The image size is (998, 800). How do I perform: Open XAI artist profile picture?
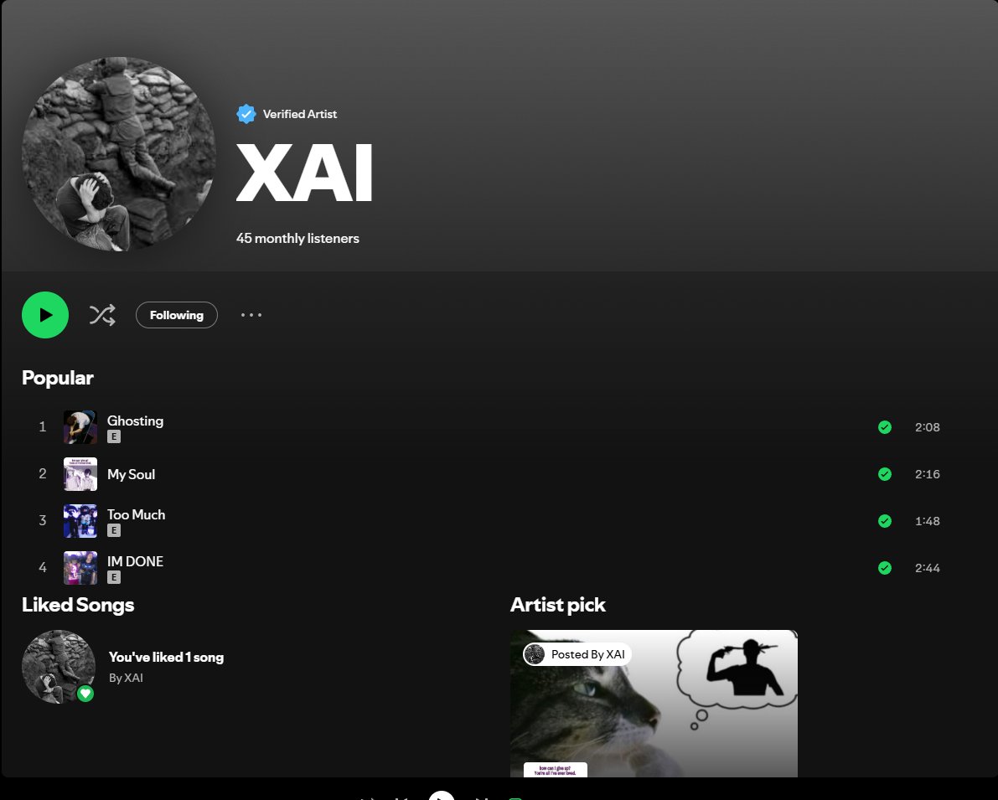[118, 154]
